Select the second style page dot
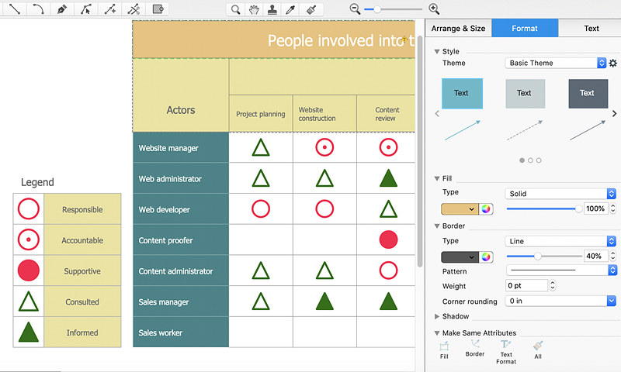 (x=530, y=160)
